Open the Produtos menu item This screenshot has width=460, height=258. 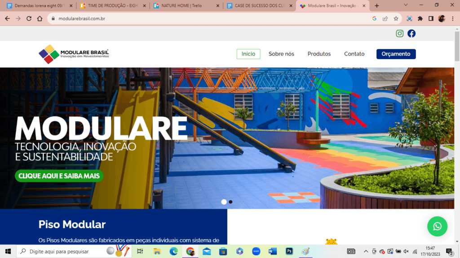(319, 54)
